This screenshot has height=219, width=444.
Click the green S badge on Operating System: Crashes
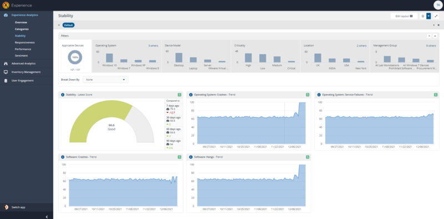pyautogui.click(x=307, y=95)
